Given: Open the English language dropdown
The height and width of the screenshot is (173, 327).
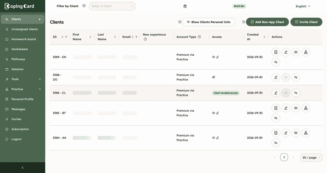Looking at the screenshot, I should [303, 6].
